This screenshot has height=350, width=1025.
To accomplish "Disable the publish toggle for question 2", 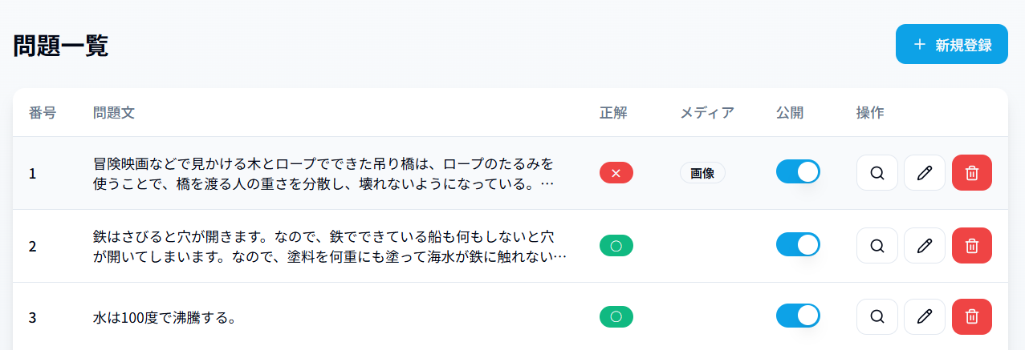I will tap(798, 245).
